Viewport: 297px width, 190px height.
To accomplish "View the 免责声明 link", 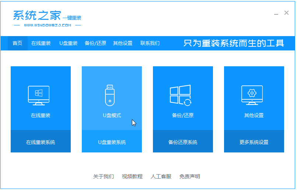I will 190,177.
